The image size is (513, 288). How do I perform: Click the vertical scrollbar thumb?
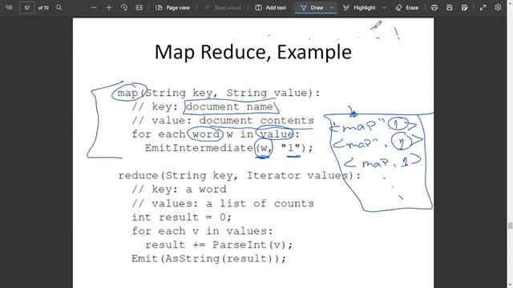510,226
